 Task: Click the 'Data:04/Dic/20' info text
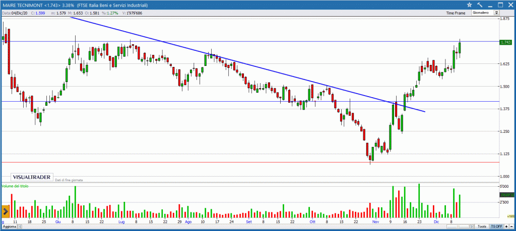tap(15, 13)
